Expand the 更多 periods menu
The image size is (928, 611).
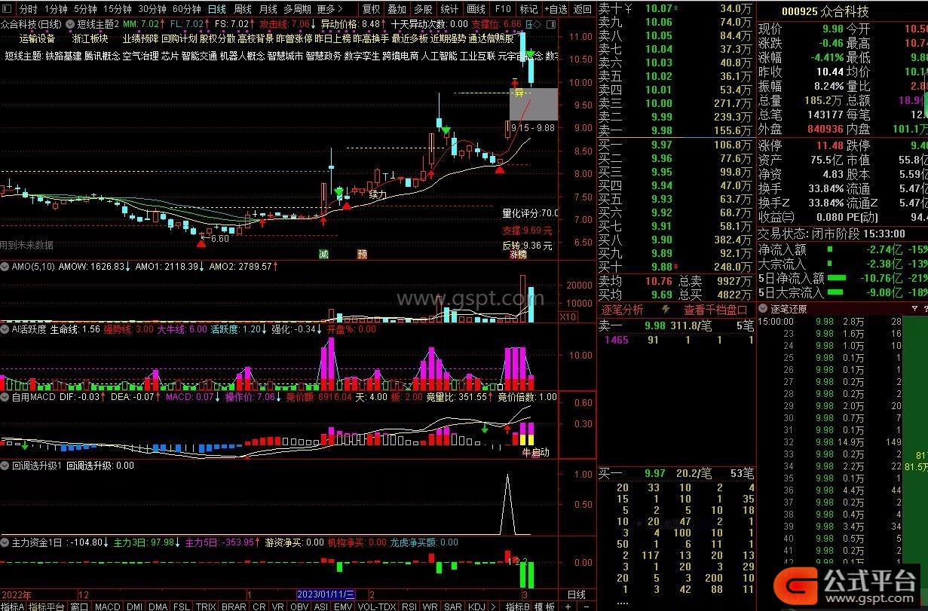[x=329, y=9]
